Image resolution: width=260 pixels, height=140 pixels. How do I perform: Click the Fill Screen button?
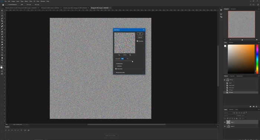tap(37, 4)
